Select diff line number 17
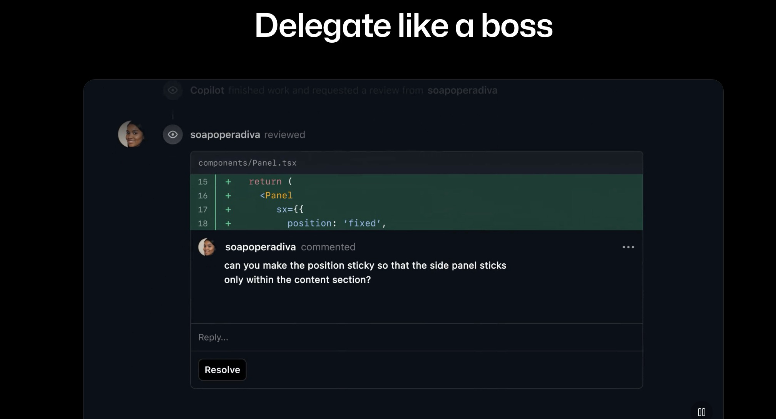The width and height of the screenshot is (776, 419). (x=203, y=209)
